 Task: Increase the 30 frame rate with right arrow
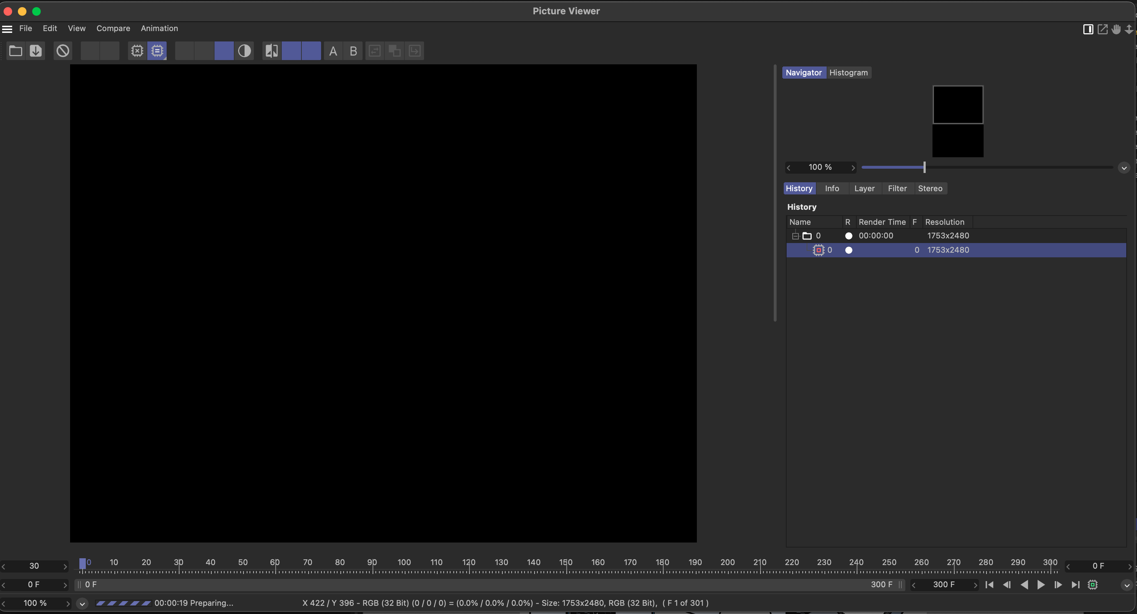(x=65, y=566)
